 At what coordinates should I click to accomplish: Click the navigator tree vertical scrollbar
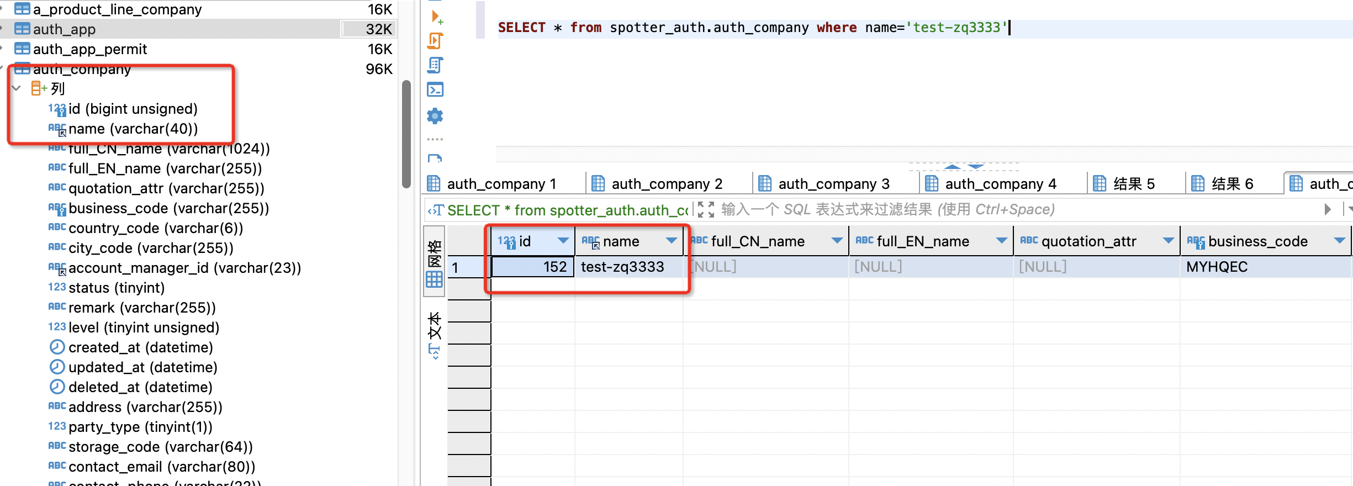coord(406,134)
